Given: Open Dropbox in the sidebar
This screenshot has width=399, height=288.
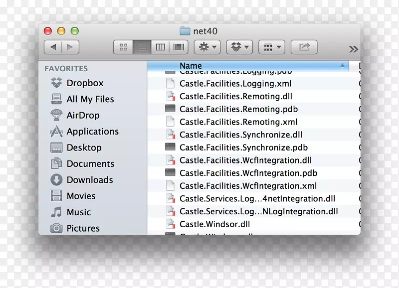Looking at the screenshot, I should point(85,83).
